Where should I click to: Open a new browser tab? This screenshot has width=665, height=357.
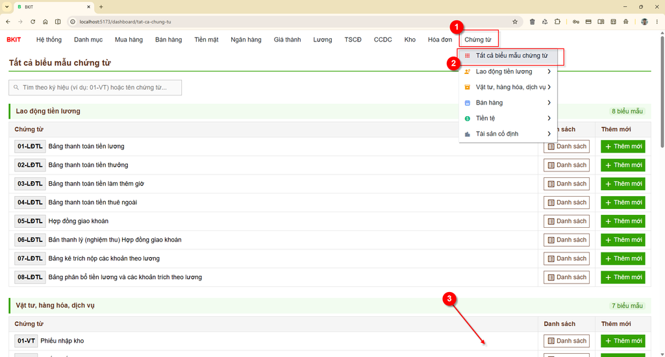coord(101,6)
